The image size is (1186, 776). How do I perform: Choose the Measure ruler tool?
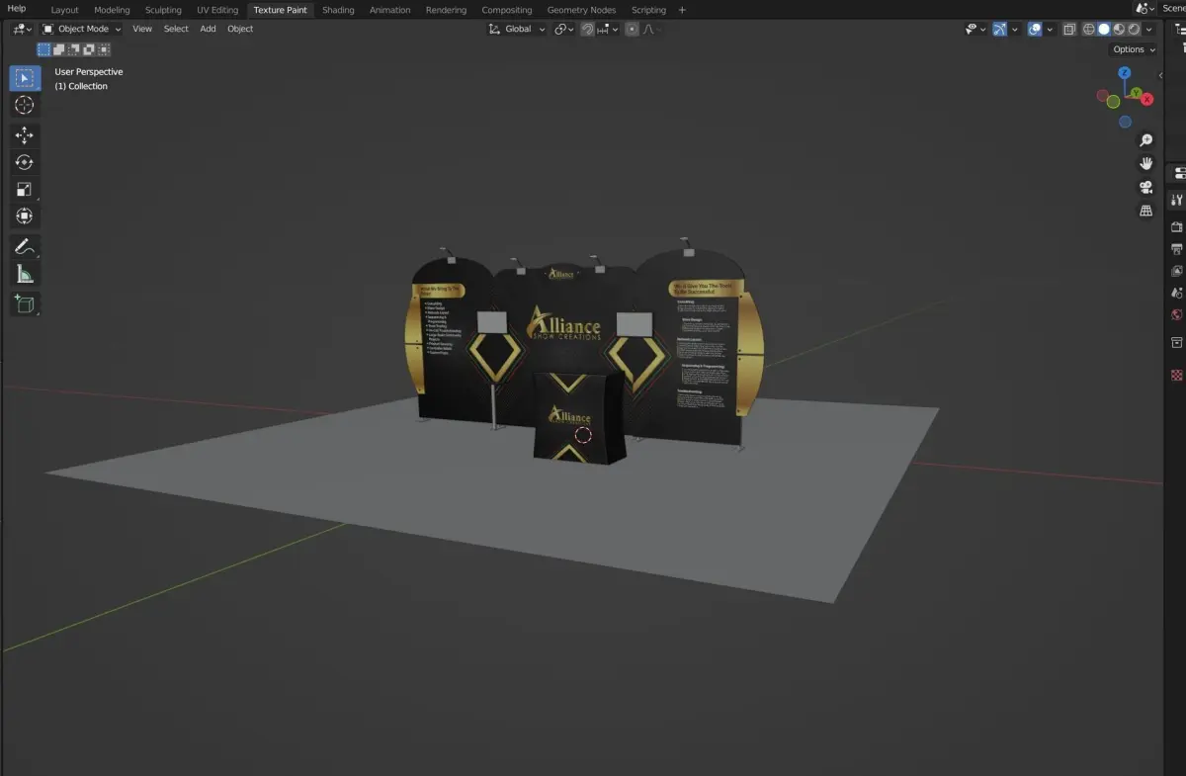coord(25,274)
